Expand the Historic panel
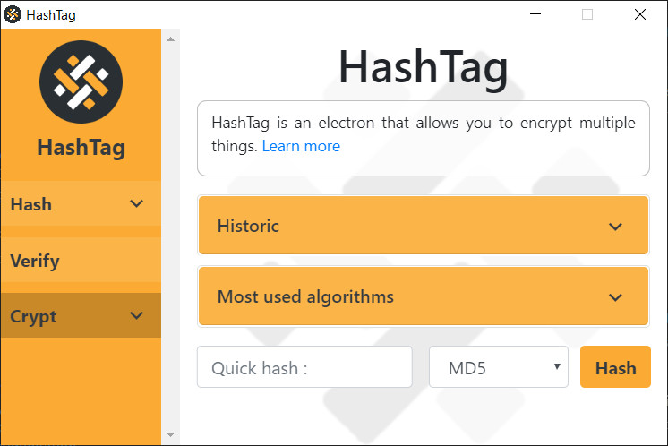 (x=424, y=226)
